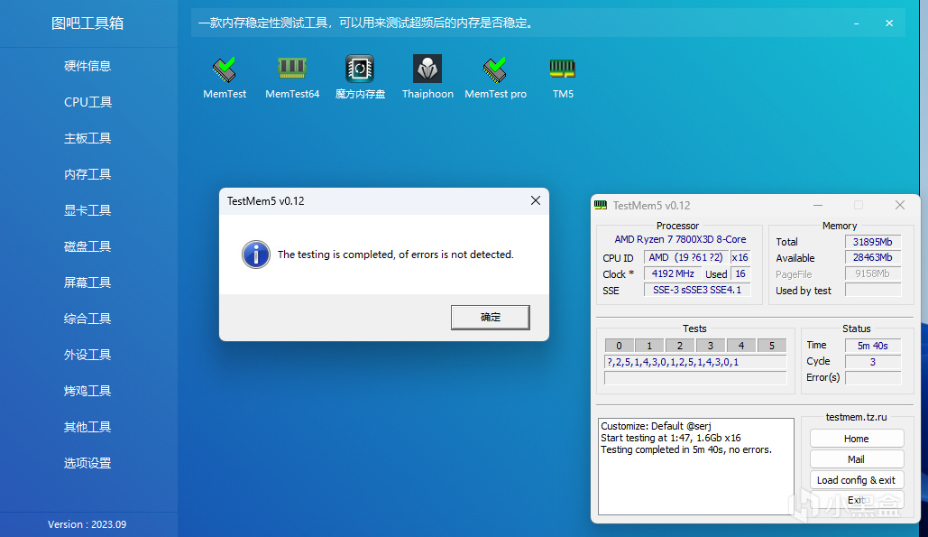
Task: Click the Available memory 28463Mb value
Action: click(873, 257)
